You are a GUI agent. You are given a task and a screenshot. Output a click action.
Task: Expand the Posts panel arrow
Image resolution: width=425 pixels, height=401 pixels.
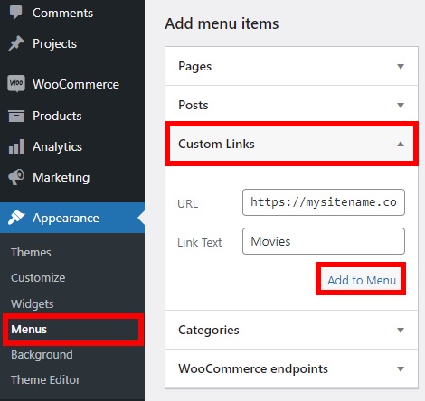pyautogui.click(x=401, y=106)
